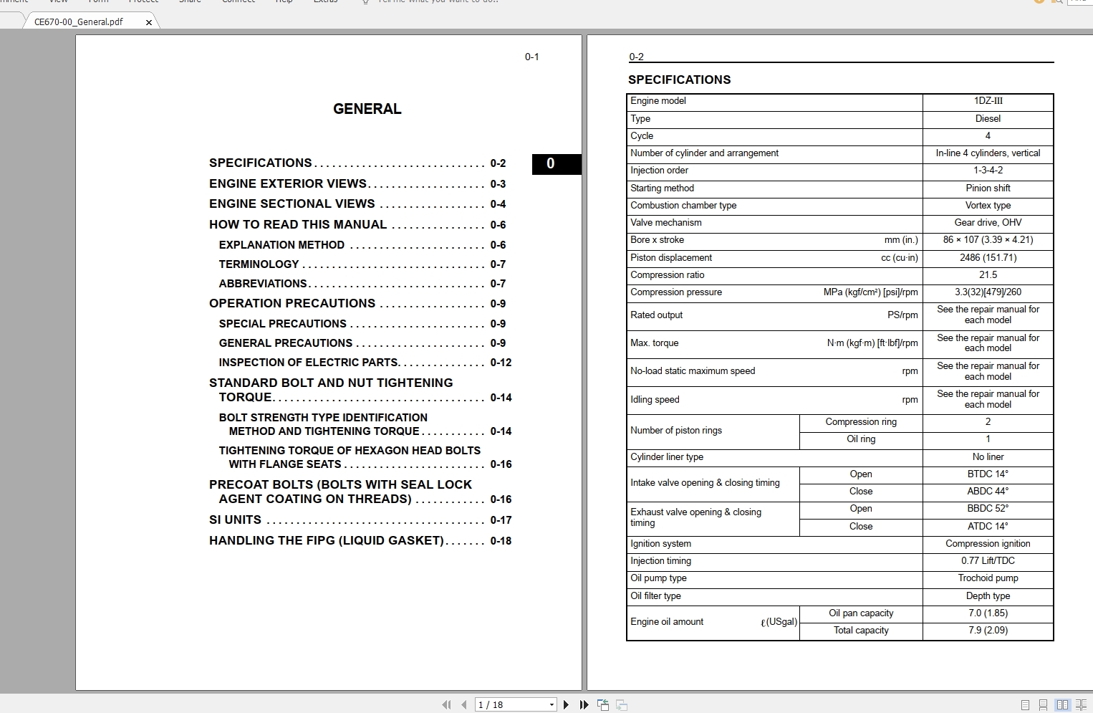Open the page number dropdown
Image resolution: width=1093 pixels, height=713 pixels.
coord(552,704)
